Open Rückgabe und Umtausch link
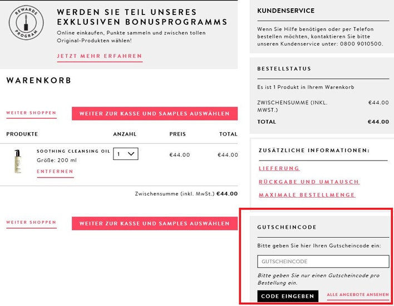The image size is (394, 306). (309, 182)
